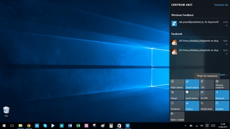Image resolution: width=230 pixels, height=129 pixels.
Task: Toggle Režim v letadle airplane mode tile
Action: 177,117
